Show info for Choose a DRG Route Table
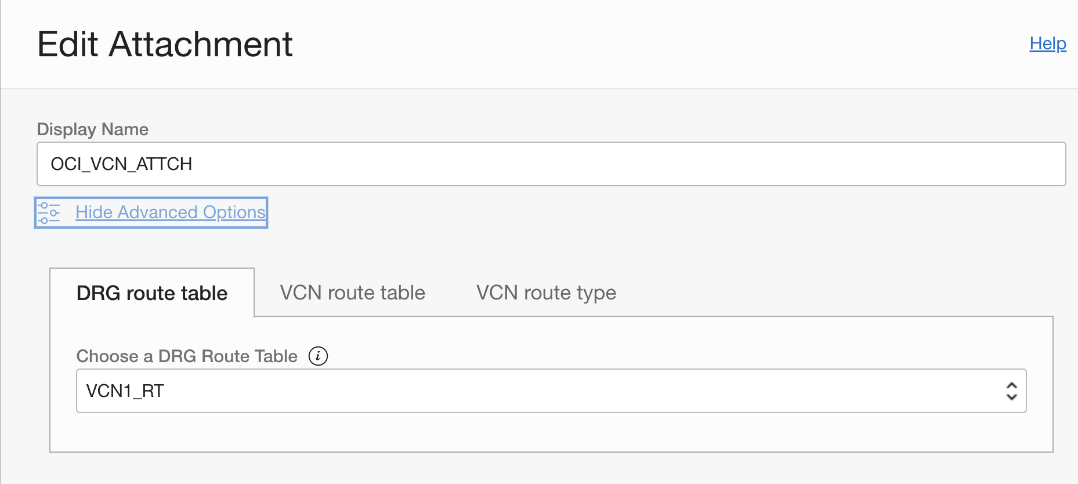The height and width of the screenshot is (484, 1078). coord(318,356)
